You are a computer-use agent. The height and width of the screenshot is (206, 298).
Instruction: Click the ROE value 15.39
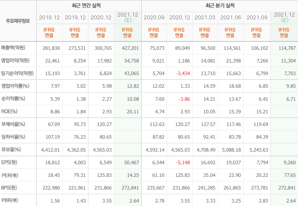click(235, 112)
